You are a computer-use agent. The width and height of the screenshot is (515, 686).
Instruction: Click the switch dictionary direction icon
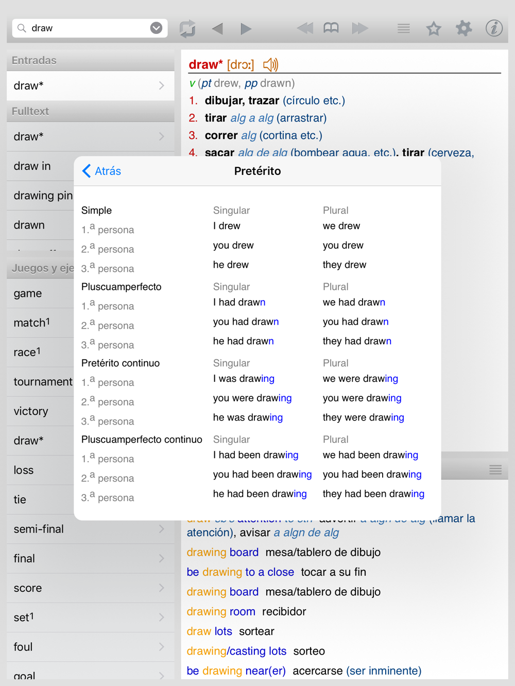[187, 28]
